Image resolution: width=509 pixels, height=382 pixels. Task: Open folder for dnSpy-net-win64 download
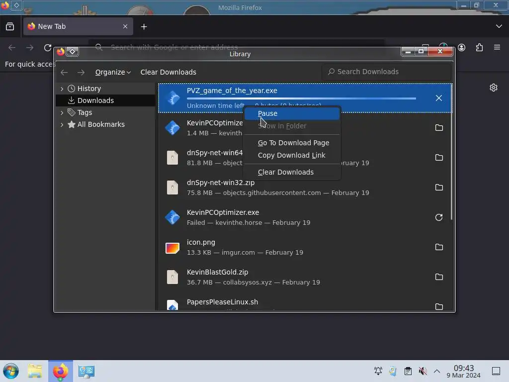439,158
